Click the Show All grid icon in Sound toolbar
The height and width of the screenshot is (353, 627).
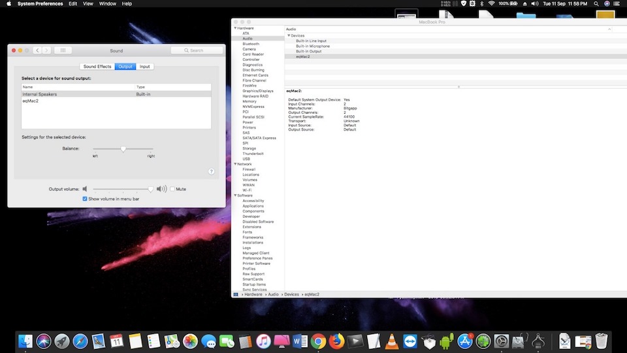(x=63, y=50)
